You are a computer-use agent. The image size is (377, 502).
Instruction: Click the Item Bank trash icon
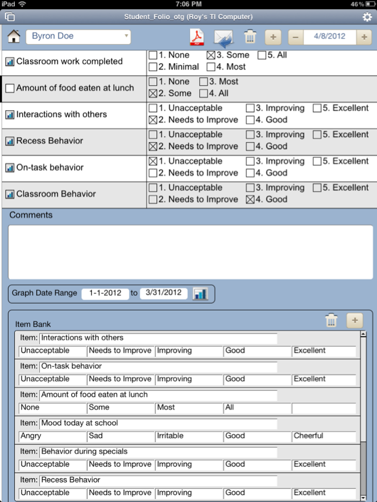[331, 320]
